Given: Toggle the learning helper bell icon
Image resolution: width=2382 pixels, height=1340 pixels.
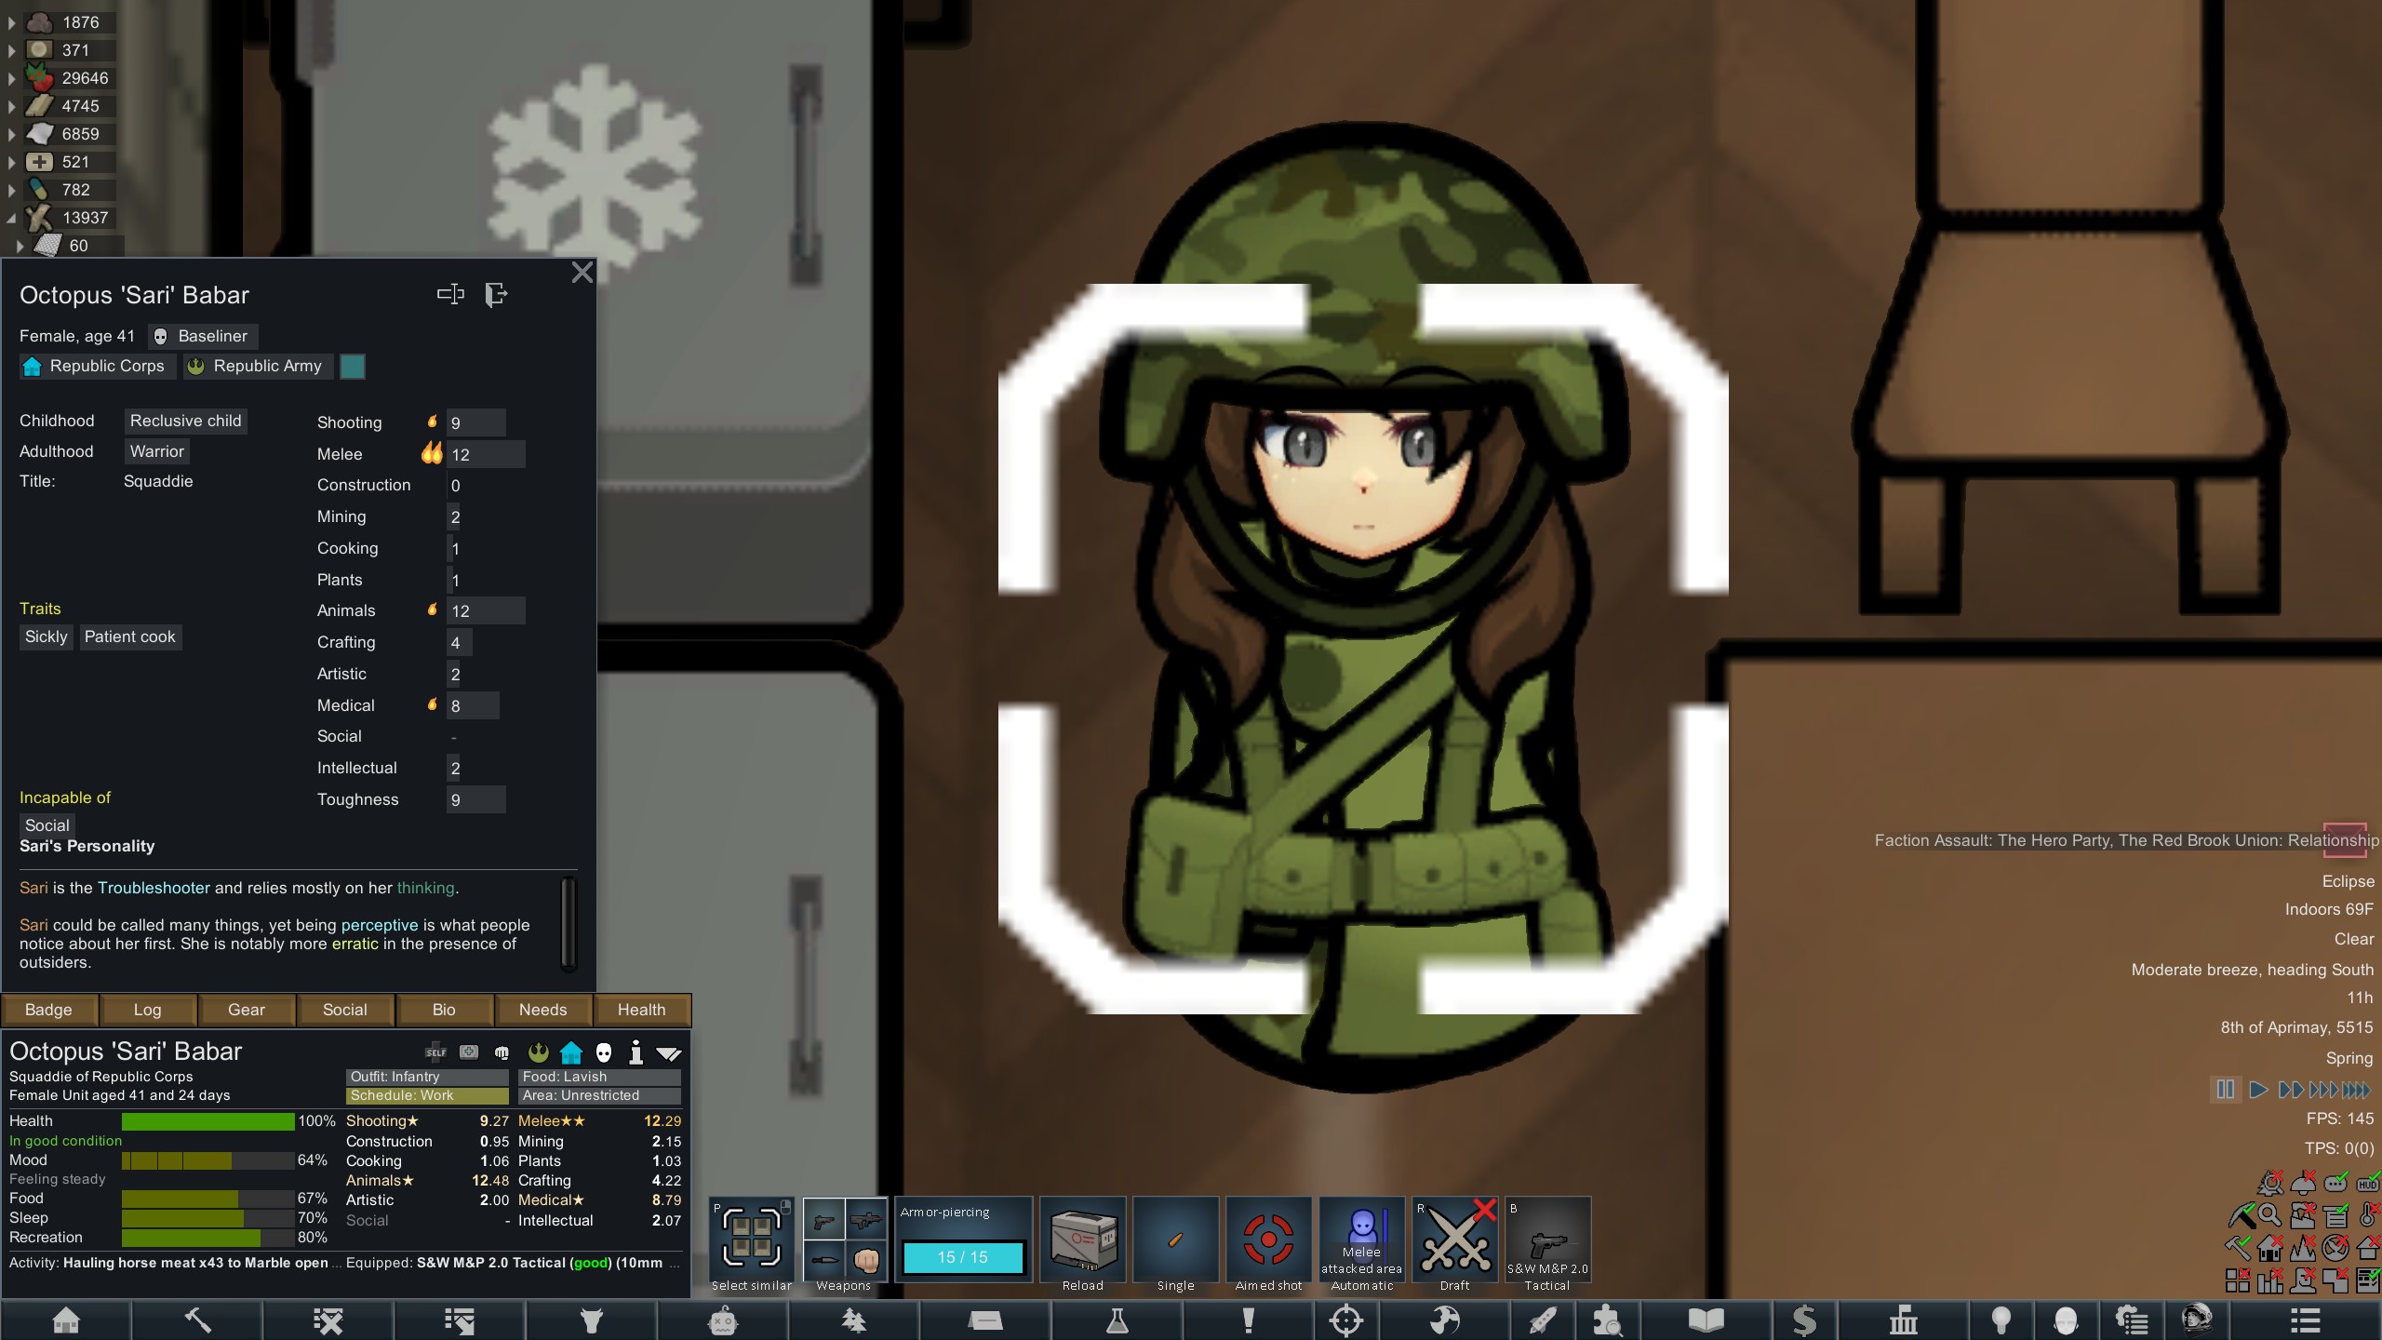Looking at the screenshot, I should (x=2303, y=1183).
